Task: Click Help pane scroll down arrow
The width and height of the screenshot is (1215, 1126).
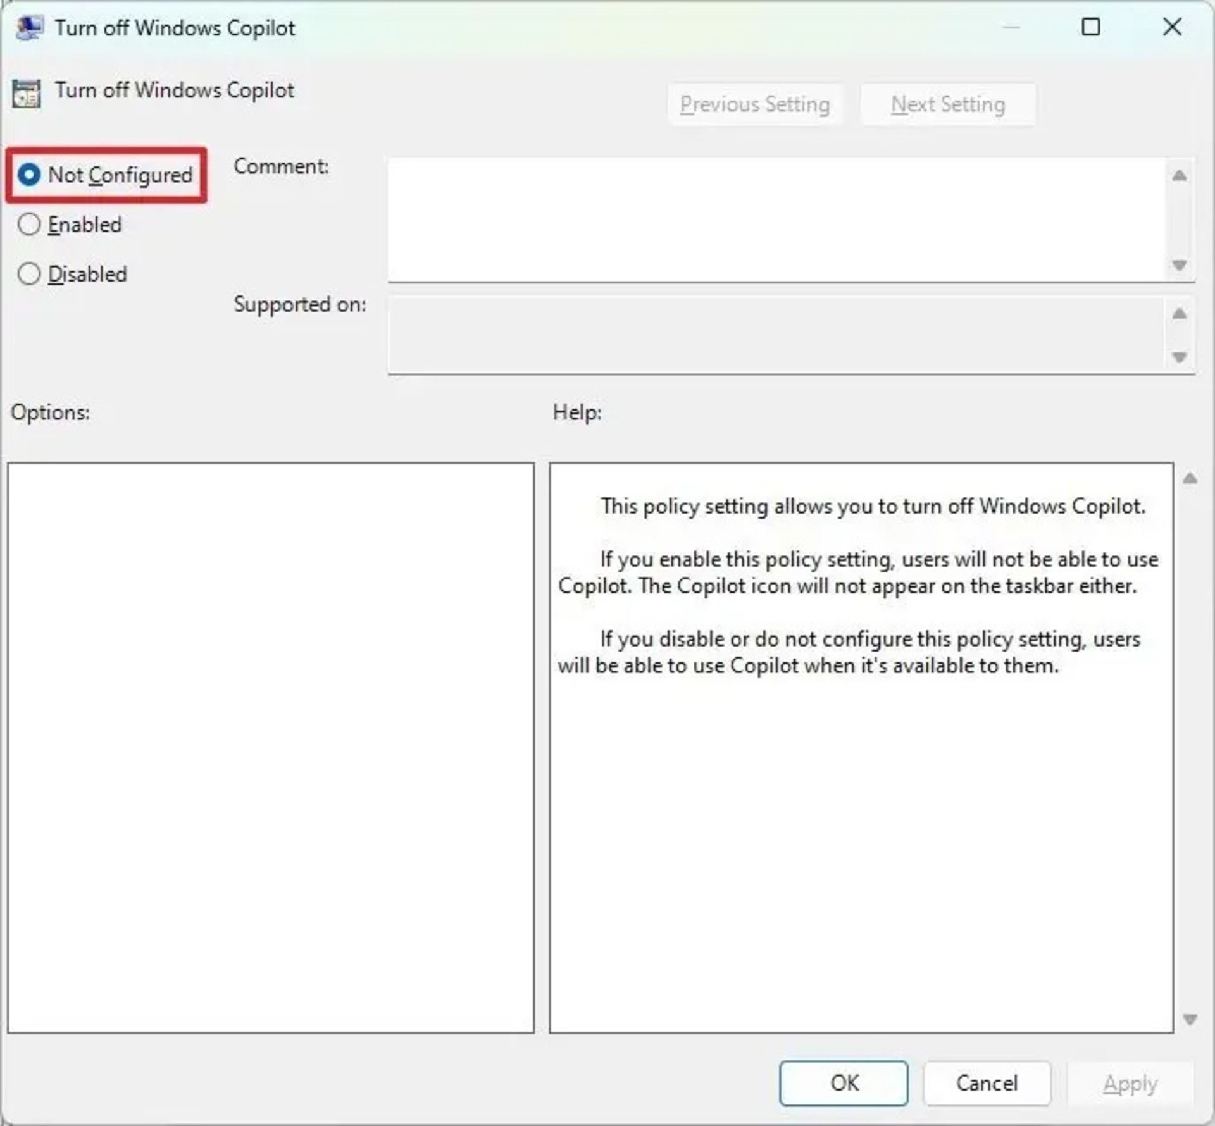Action: (1190, 1019)
